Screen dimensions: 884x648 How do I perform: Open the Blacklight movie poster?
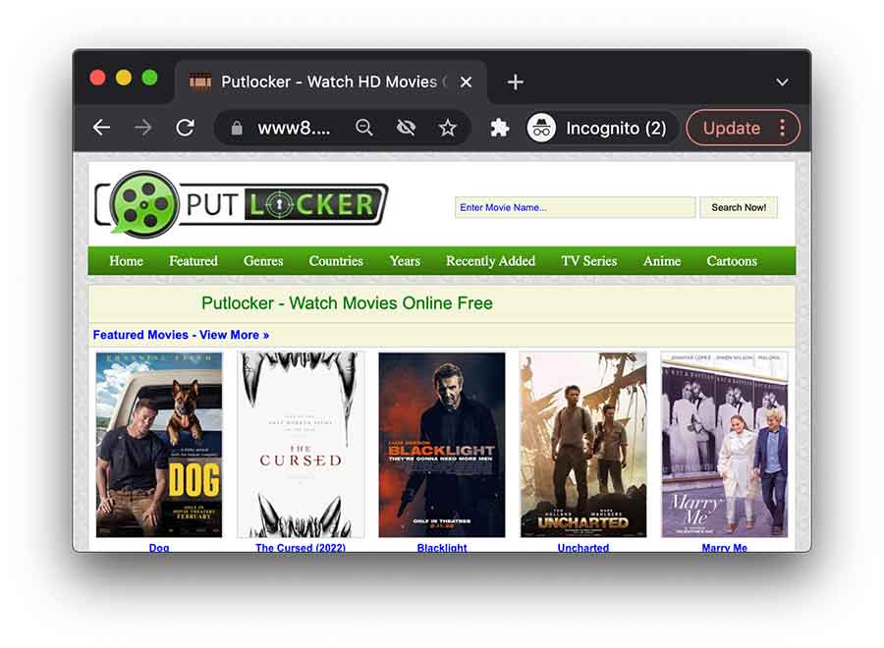click(442, 445)
